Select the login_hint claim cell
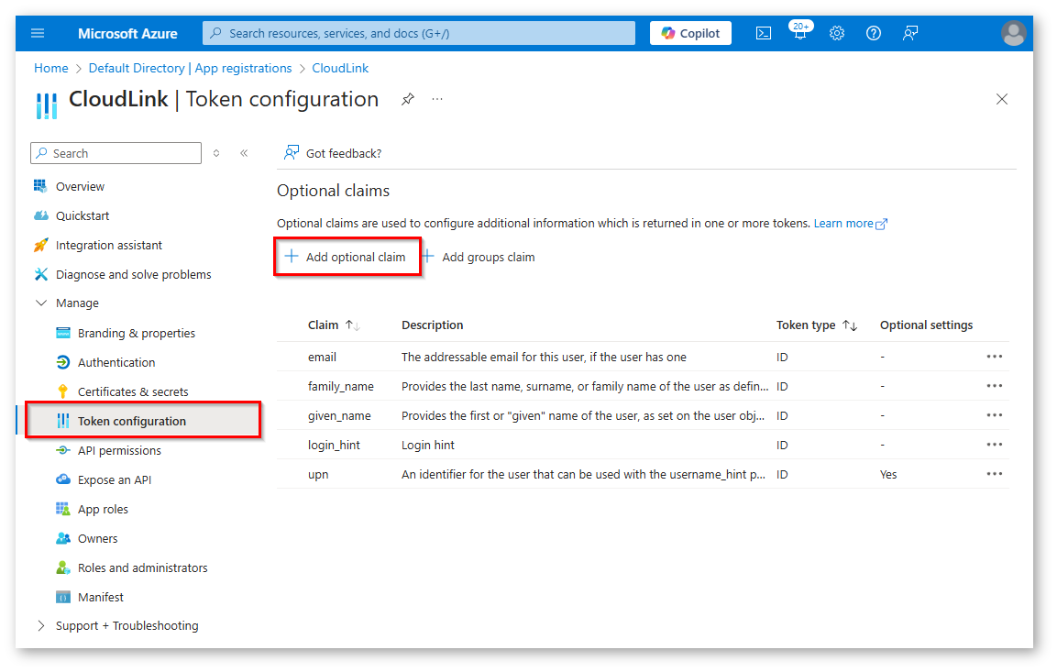The width and height of the screenshot is (1057, 672). pyautogui.click(x=334, y=445)
